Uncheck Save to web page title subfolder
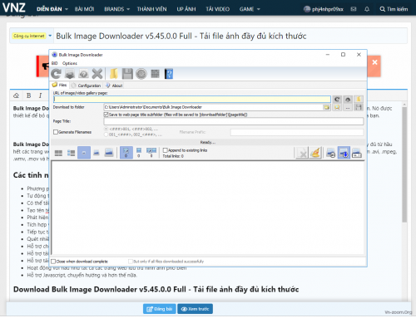Viewport: 416px width, 318px height. click(x=106, y=115)
